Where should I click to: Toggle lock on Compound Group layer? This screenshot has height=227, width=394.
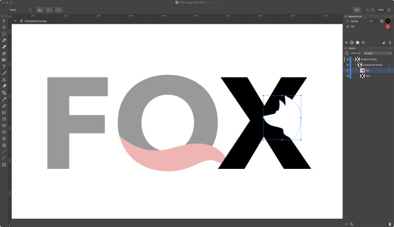(390, 65)
